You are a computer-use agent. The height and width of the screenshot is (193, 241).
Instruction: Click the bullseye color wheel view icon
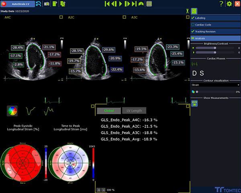tap(12, 110)
